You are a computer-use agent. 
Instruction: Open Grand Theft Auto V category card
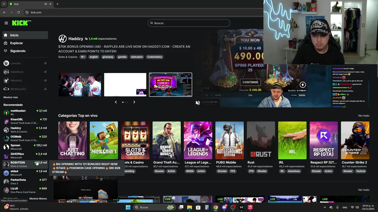(167, 140)
